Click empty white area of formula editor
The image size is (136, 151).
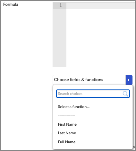tap(100, 38)
